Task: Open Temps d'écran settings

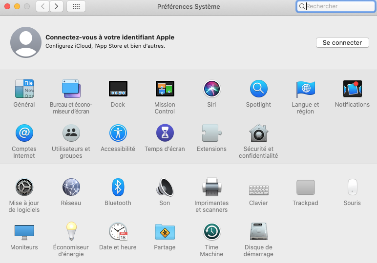Action: tap(165, 133)
